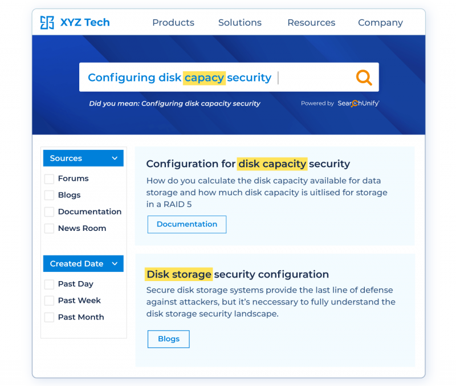The image size is (456, 386).
Task: Tick the Documentation source checkbox
Action: pyautogui.click(x=49, y=212)
